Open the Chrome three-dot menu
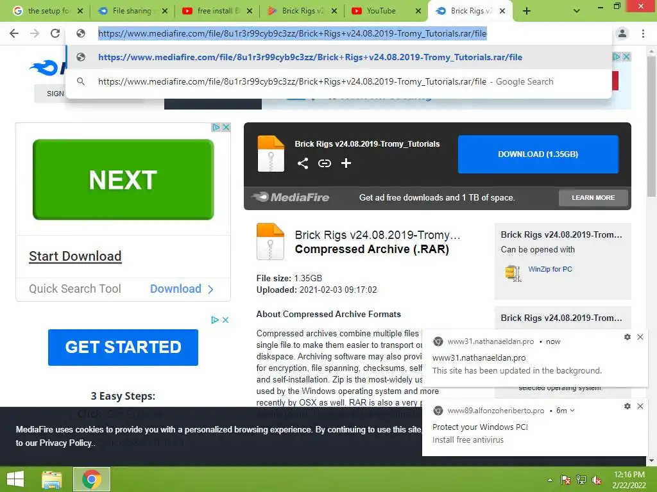Image resolution: width=657 pixels, height=492 pixels. tap(643, 33)
